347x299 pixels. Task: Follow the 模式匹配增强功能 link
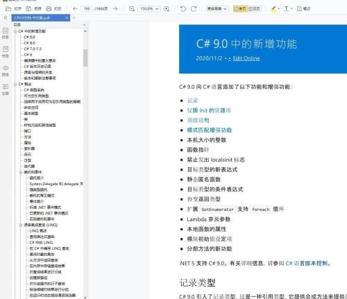coord(210,130)
